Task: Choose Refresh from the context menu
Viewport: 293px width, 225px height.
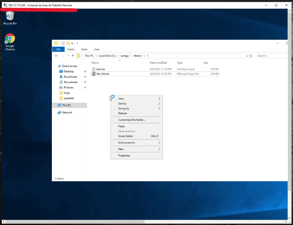Action: (x=137, y=113)
